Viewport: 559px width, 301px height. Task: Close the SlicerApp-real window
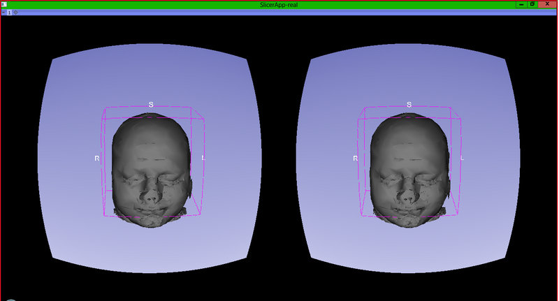pyautogui.click(x=547, y=4)
